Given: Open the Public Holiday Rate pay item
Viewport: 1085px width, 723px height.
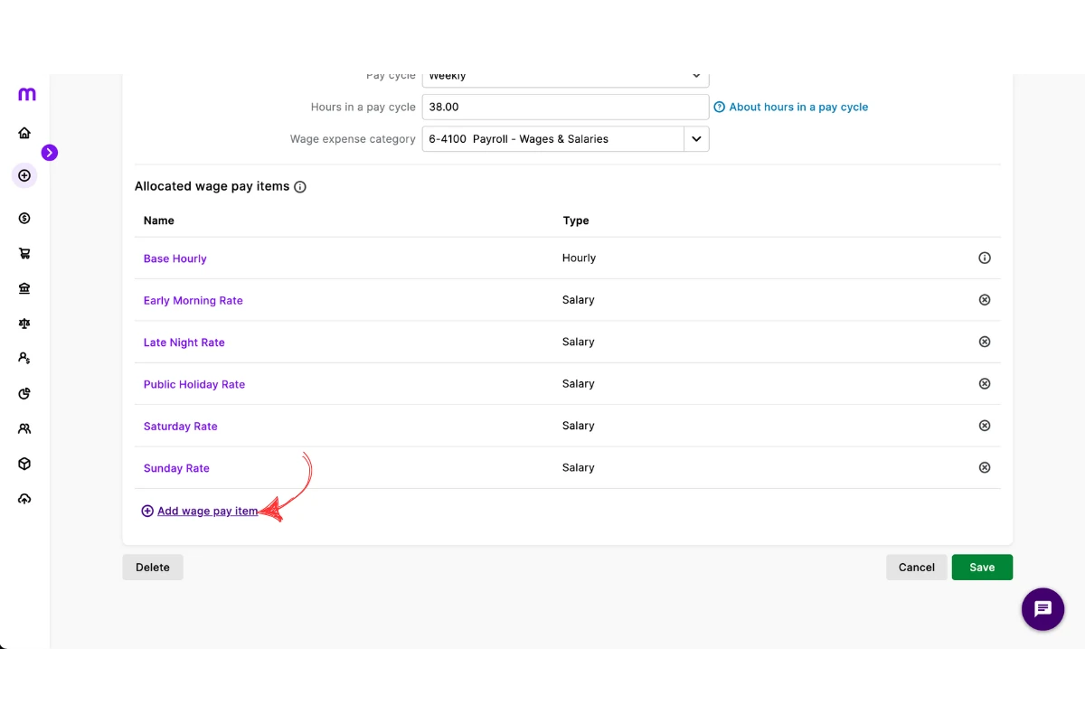Looking at the screenshot, I should 193,384.
